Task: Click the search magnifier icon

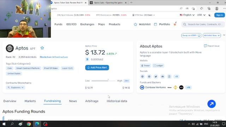Action: 185,24
